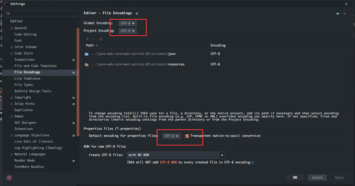Expand the Emmet node

[x=12, y=116]
